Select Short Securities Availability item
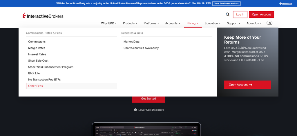 141,48
